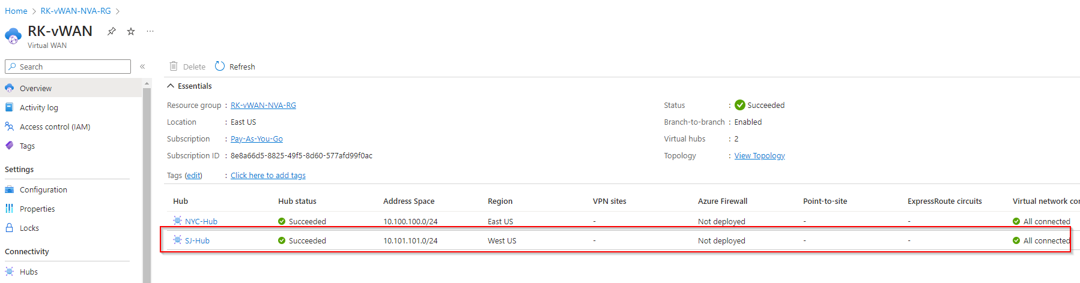The height and width of the screenshot is (283, 1080).
Task: Click the Azure Firewall column header
Action: pos(723,201)
